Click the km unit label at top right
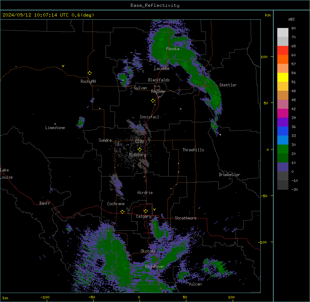Viewport: 310px width, 302px height. point(268,15)
